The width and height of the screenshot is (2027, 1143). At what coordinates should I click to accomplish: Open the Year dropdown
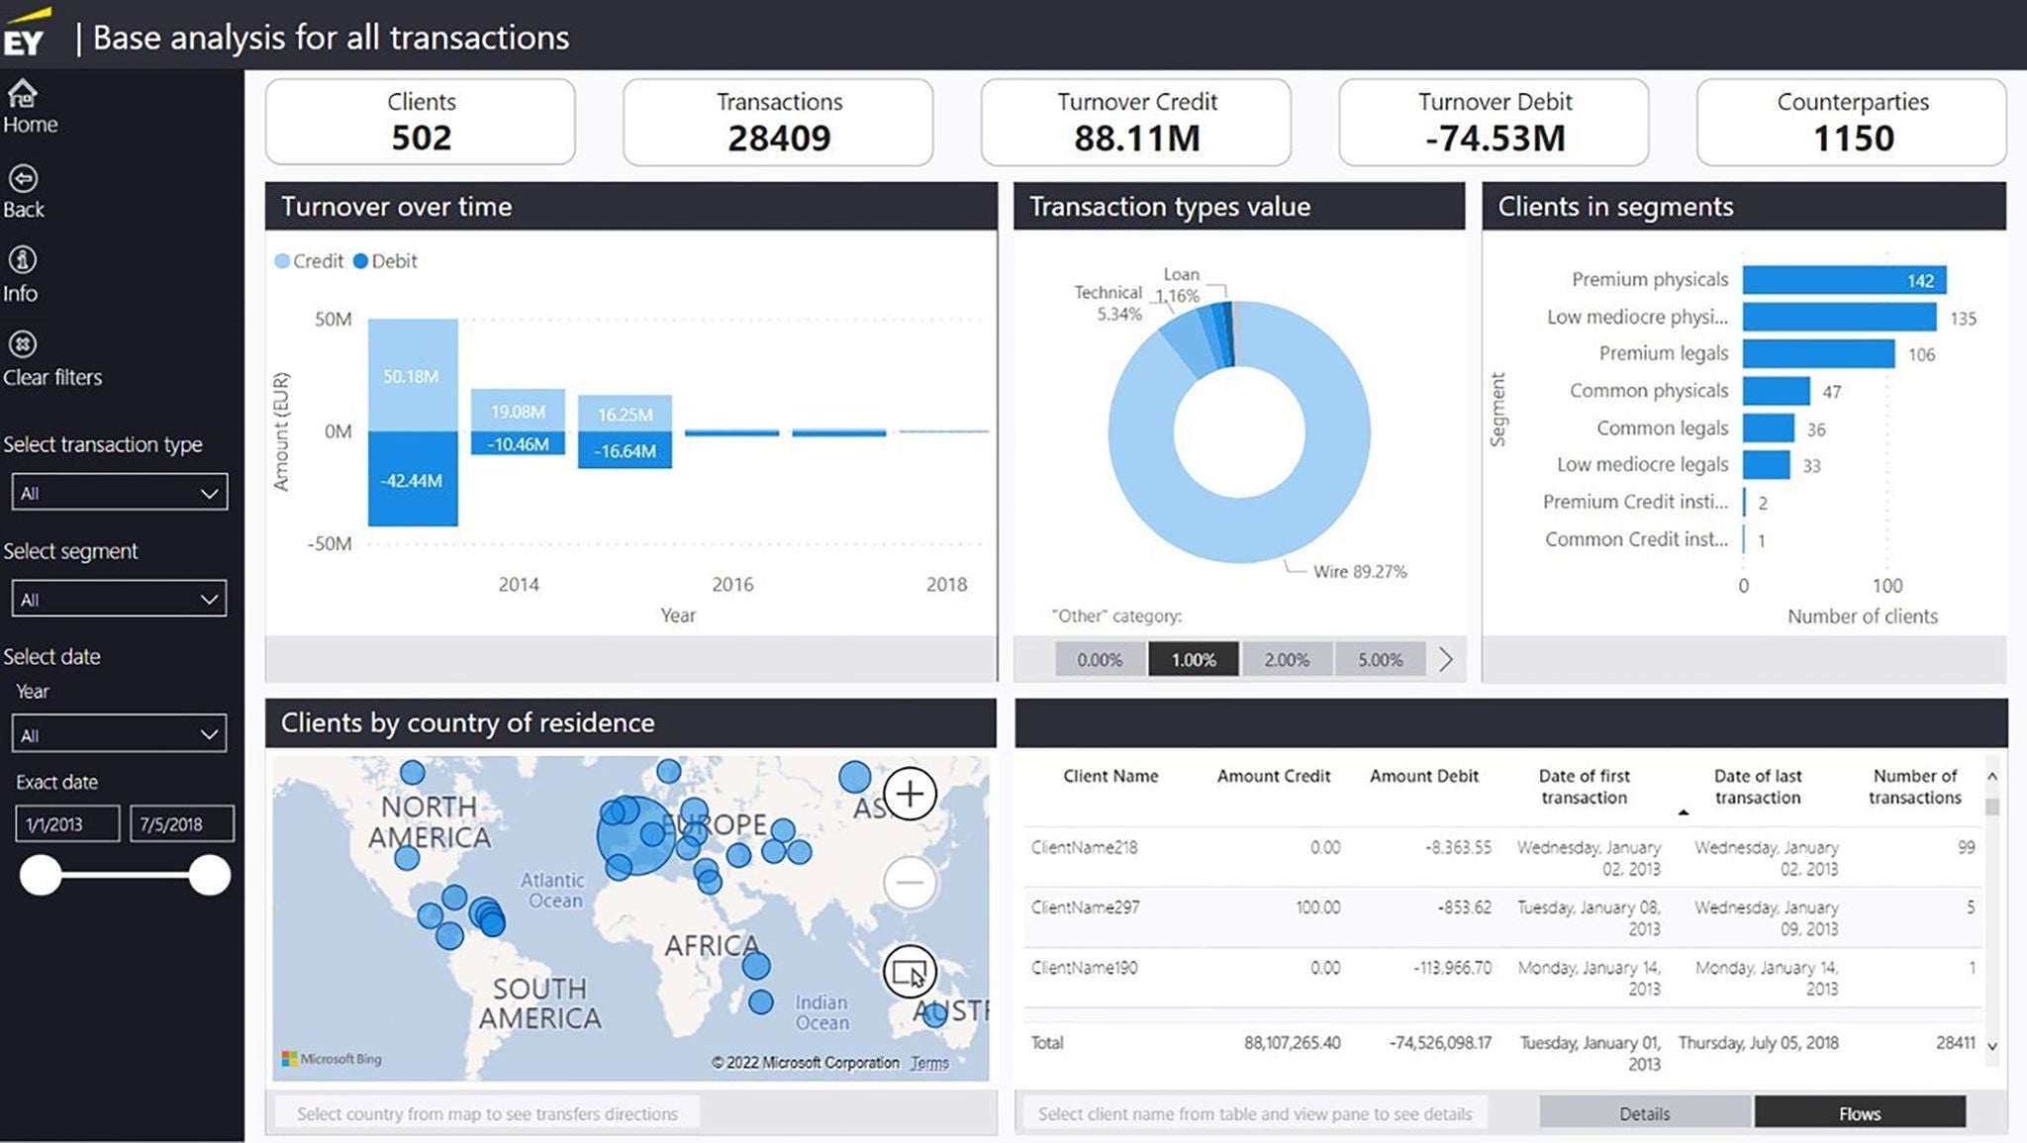point(119,734)
